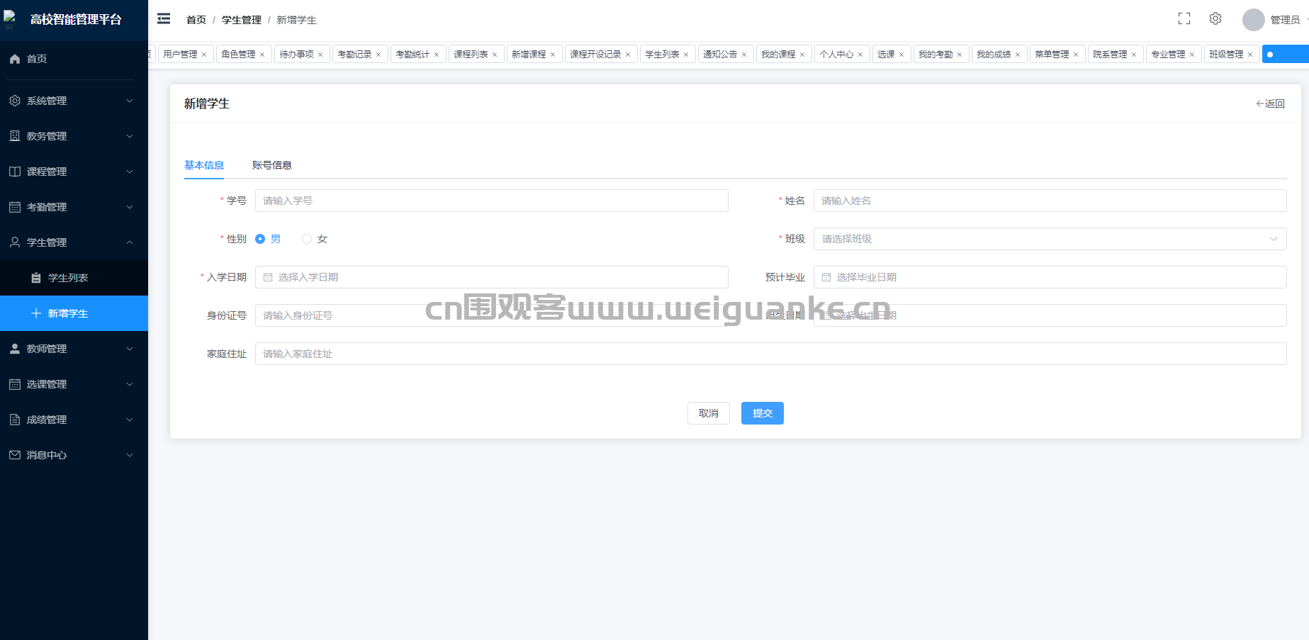Click the admin user avatar
Image resolution: width=1309 pixels, height=640 pixels.
1253,20
